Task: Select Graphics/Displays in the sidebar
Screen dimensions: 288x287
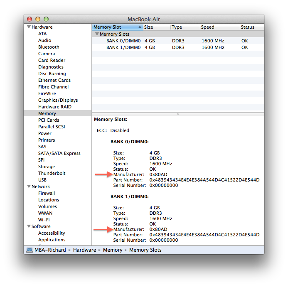Action: [58, 100]
